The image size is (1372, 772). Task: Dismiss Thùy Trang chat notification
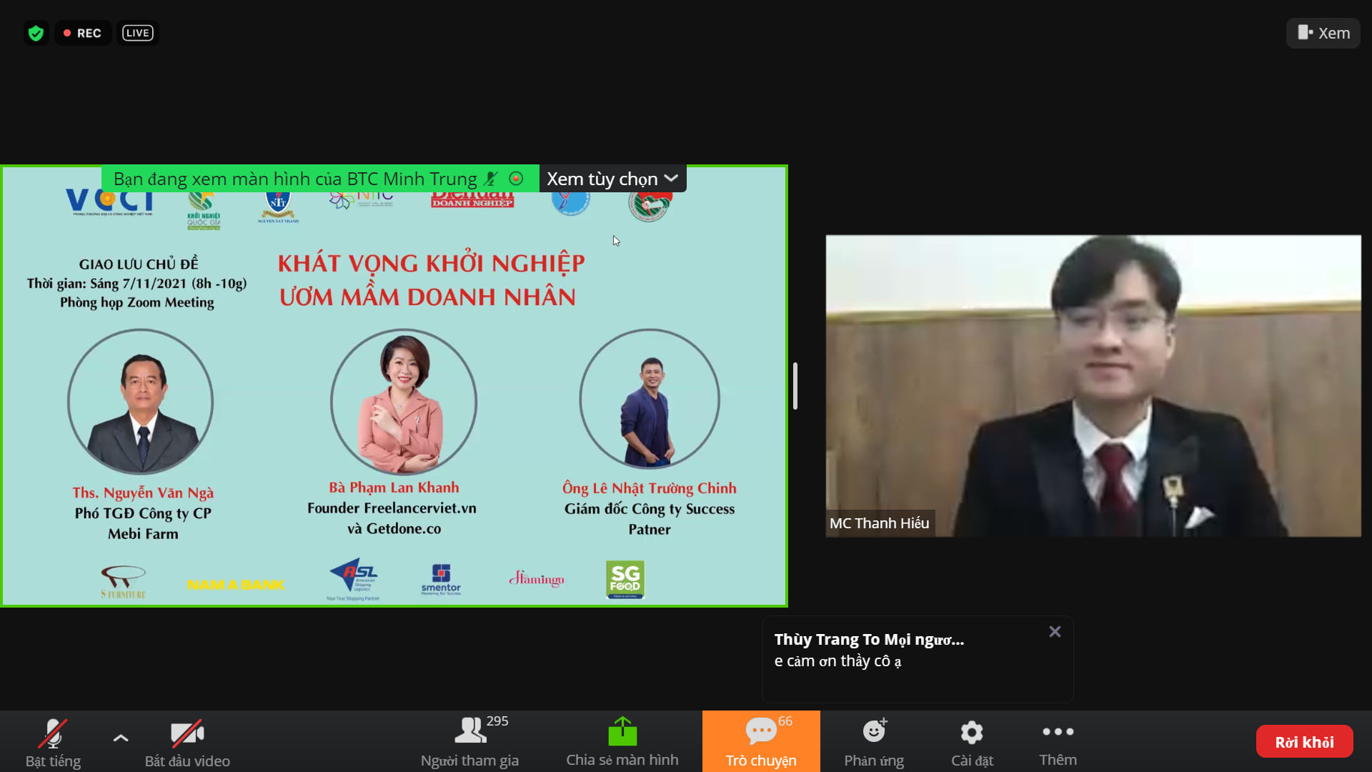[x=1055, y=631]
